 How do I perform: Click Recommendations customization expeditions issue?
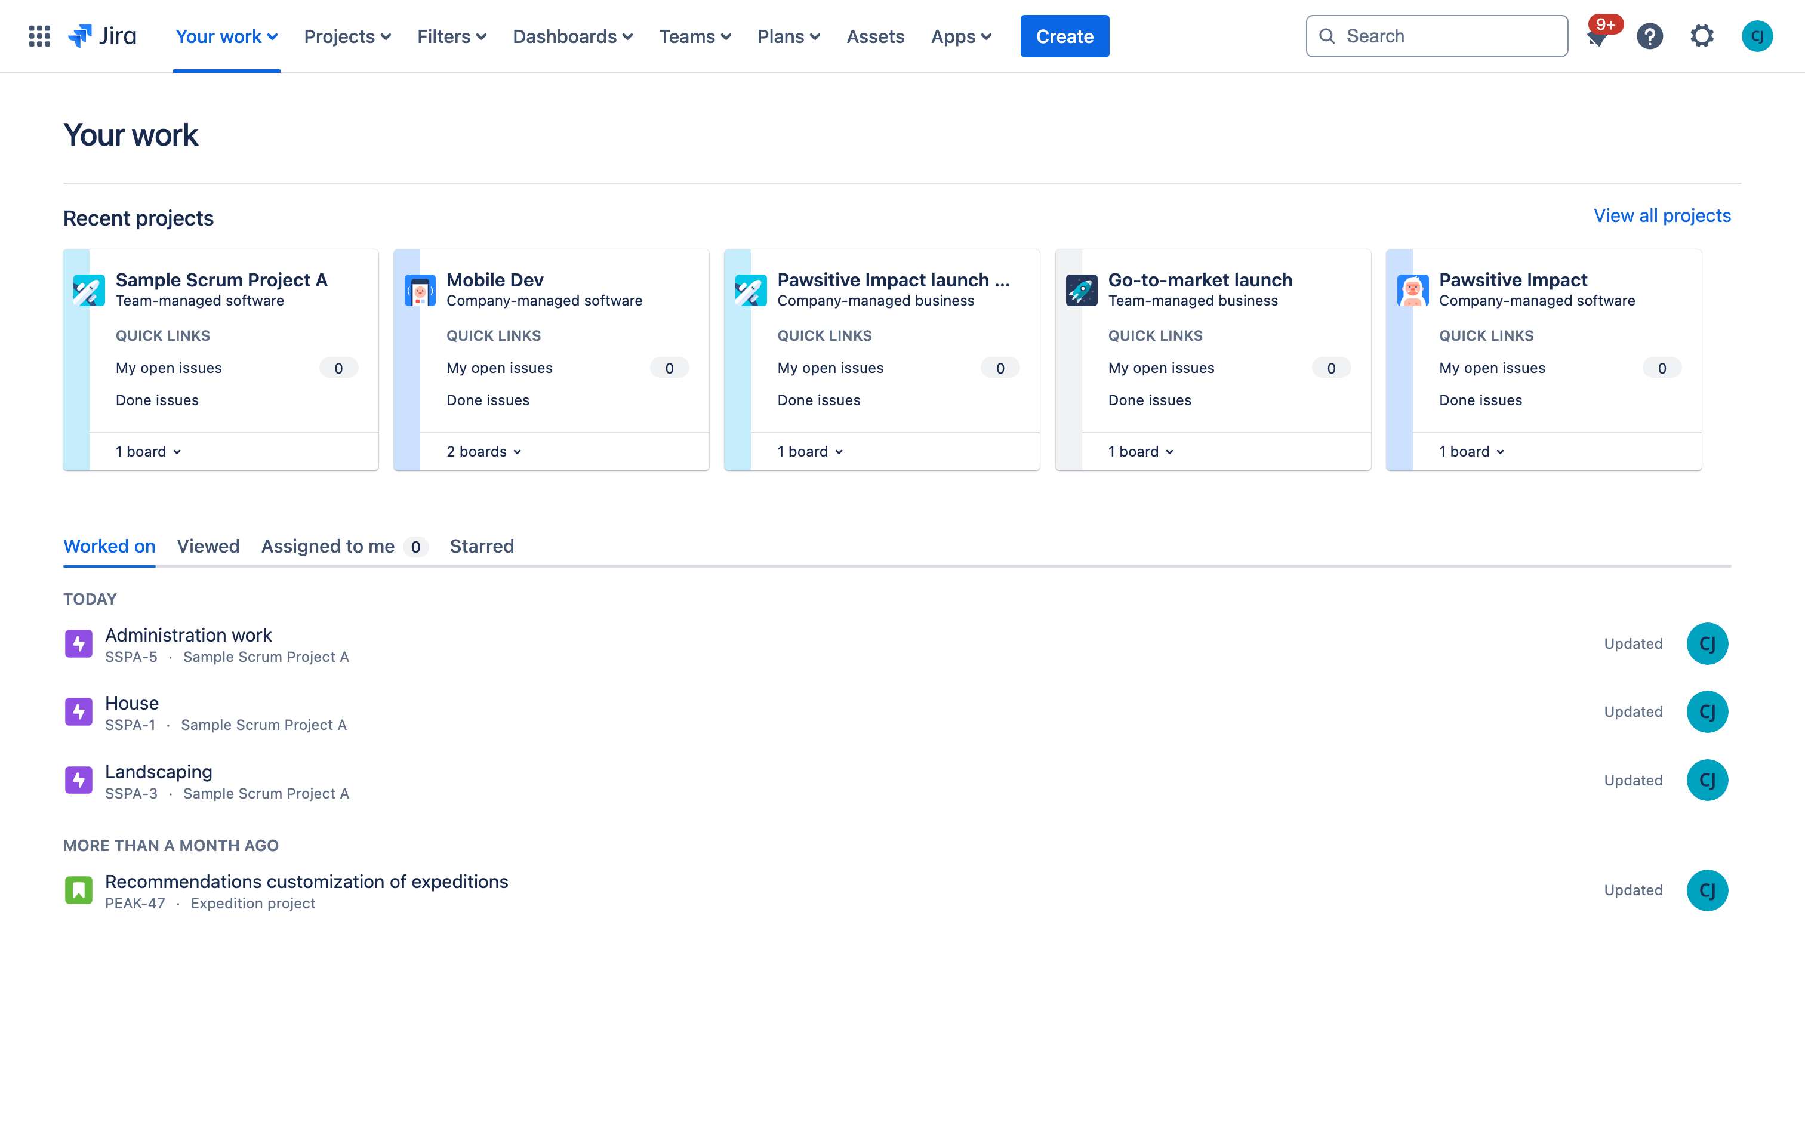(306, 881)
